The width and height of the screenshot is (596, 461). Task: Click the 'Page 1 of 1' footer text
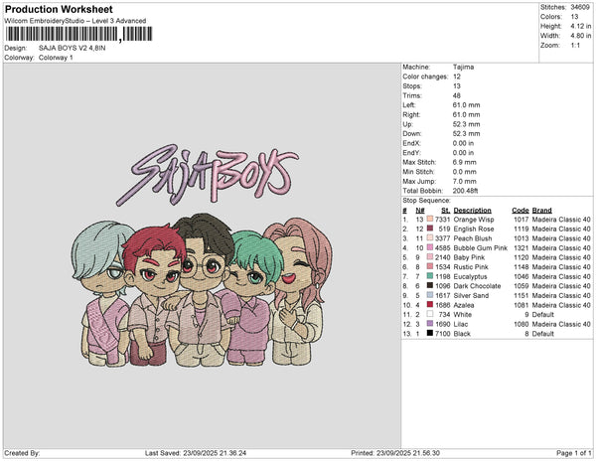573,453
